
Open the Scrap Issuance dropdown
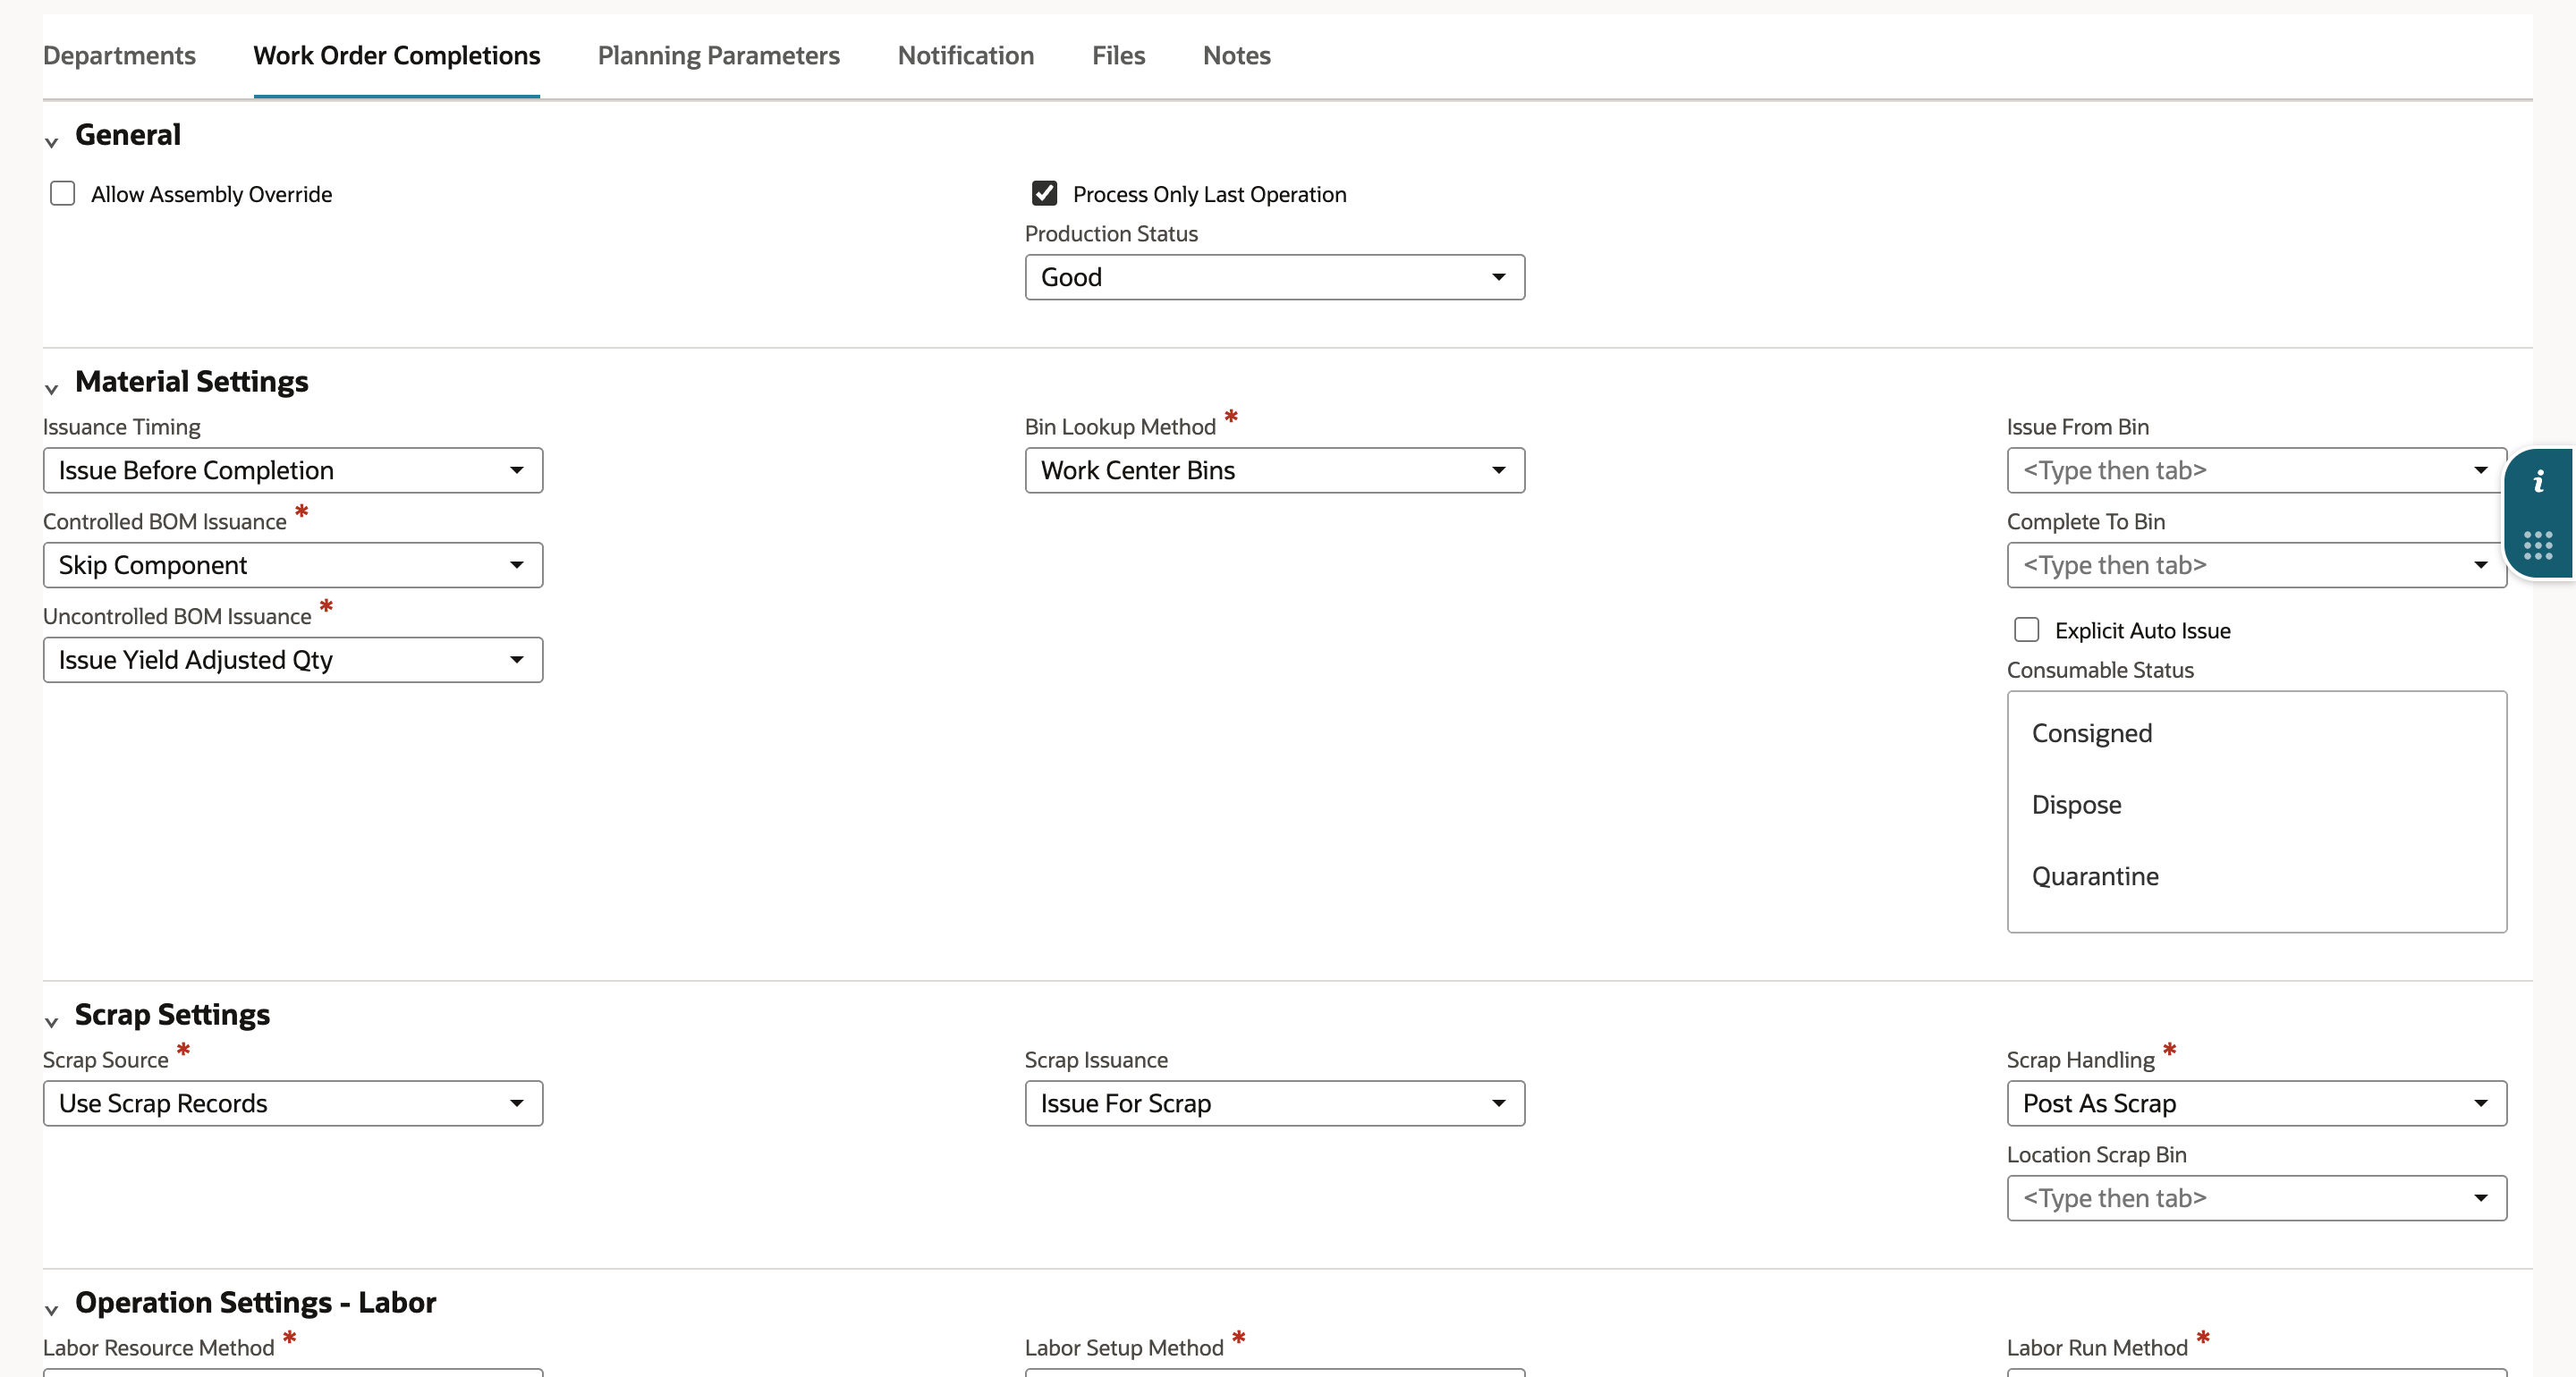[x=1274, y=1103]
